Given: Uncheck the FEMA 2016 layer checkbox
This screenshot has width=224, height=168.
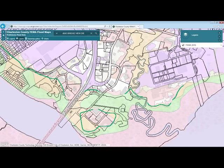Looking at the screenshot, I should click(183, 45).
